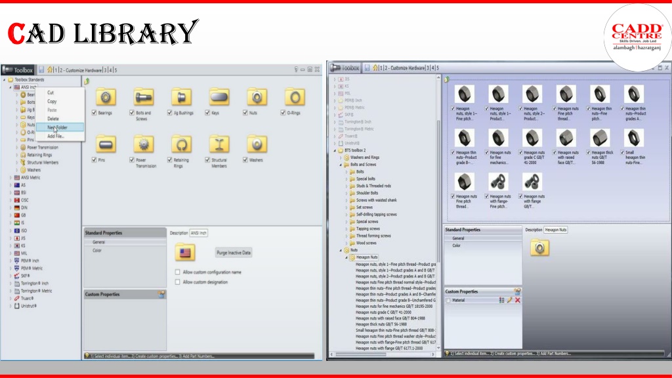
Task: Click step 2 - Customize Hardware in left header
Action: (x=81, y=70)
